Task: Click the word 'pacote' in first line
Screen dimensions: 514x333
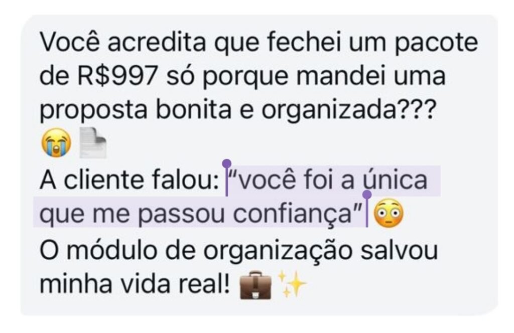Action: click(x=436, y=43)
